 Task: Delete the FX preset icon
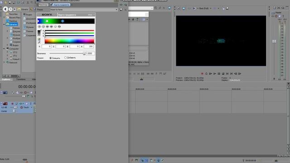click(126, 10)
